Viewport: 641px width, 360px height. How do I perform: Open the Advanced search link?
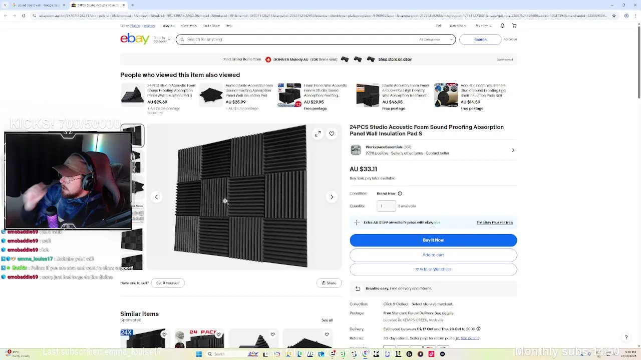(x=510, y=39)
